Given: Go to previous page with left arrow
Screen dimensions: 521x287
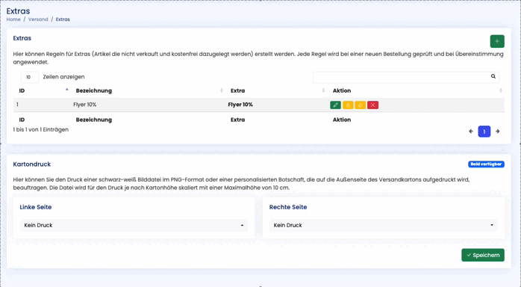Looking at the screenshot, I should pyautogui.click(x=471, y=132).
